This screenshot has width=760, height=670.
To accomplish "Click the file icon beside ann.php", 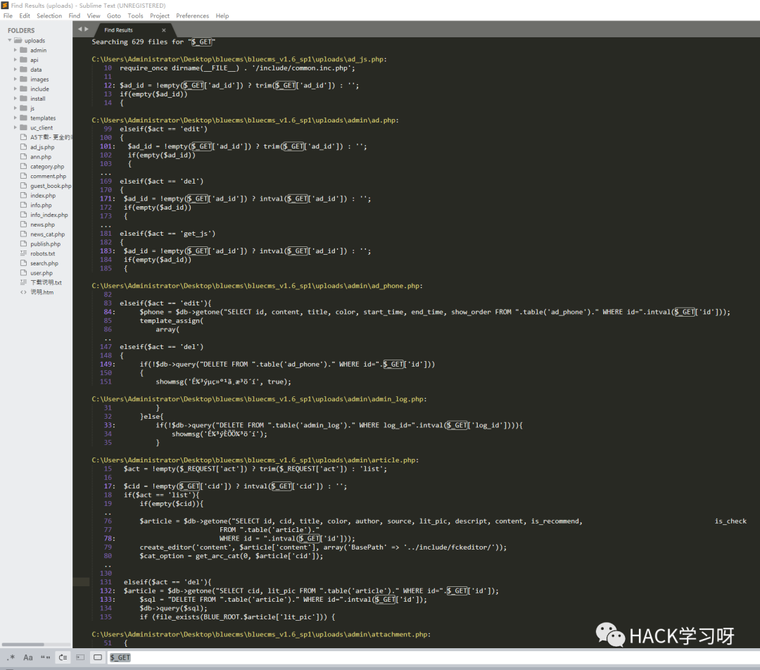I will coord(23,157).
